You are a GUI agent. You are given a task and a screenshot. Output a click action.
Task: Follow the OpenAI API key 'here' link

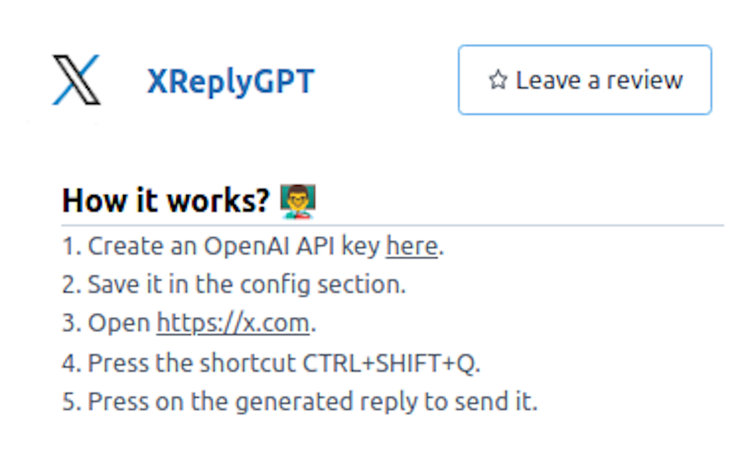coord(411,245)
